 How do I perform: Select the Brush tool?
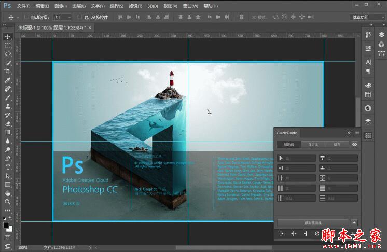coord(8,97)
